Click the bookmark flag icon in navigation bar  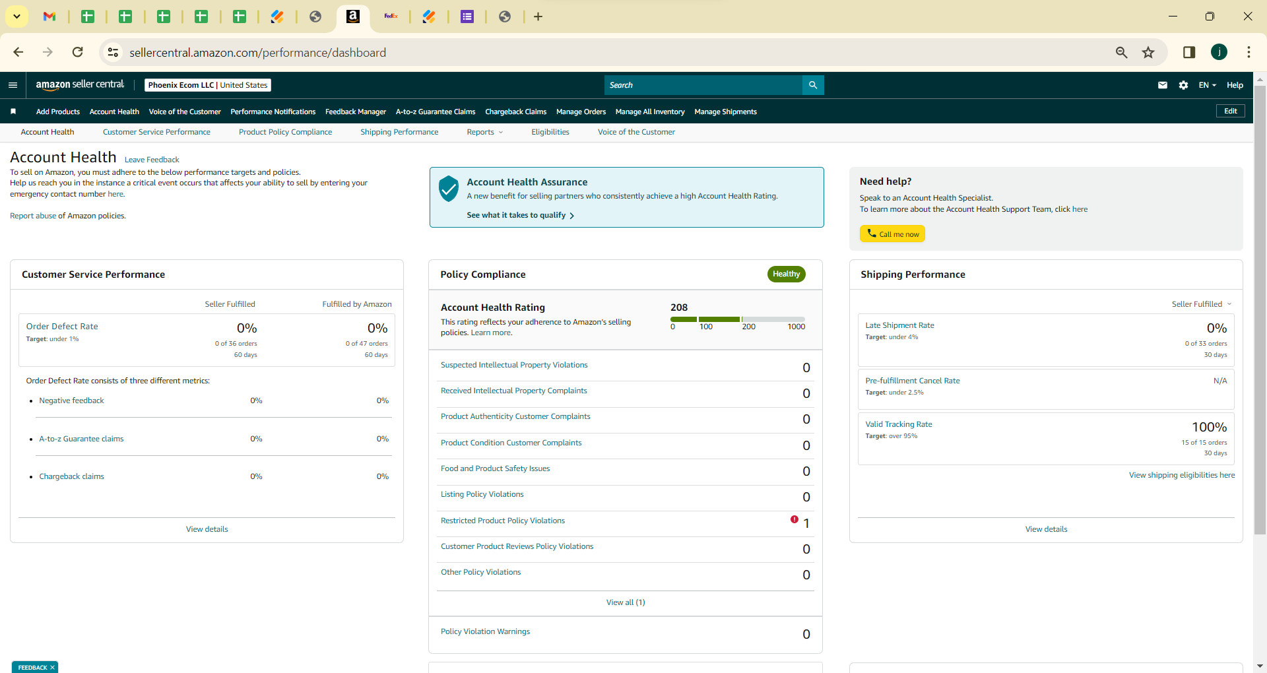(x=13, y=112)
